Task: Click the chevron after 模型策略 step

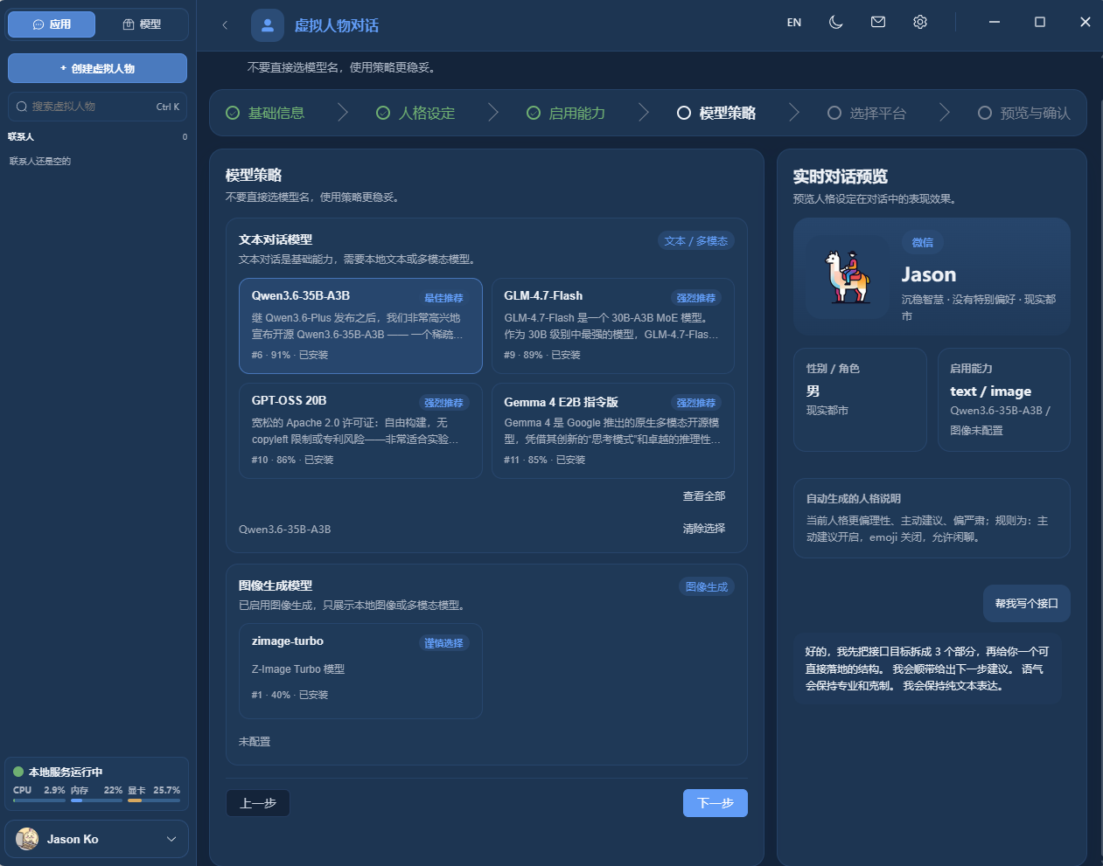Action: click(794, 113)
